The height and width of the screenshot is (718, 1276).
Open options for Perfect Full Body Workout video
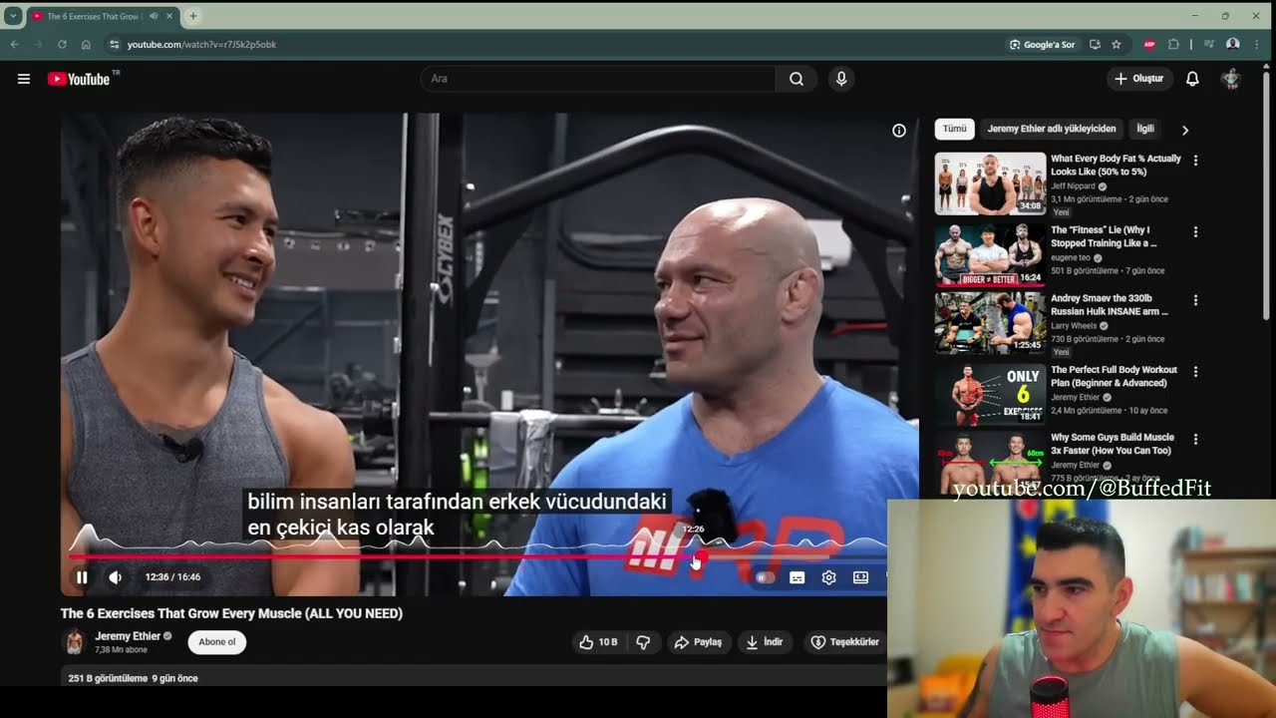tap(1195, 372)
